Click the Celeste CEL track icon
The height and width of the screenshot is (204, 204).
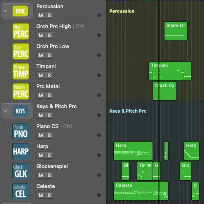pyautogui.click(x=21, y=191)
